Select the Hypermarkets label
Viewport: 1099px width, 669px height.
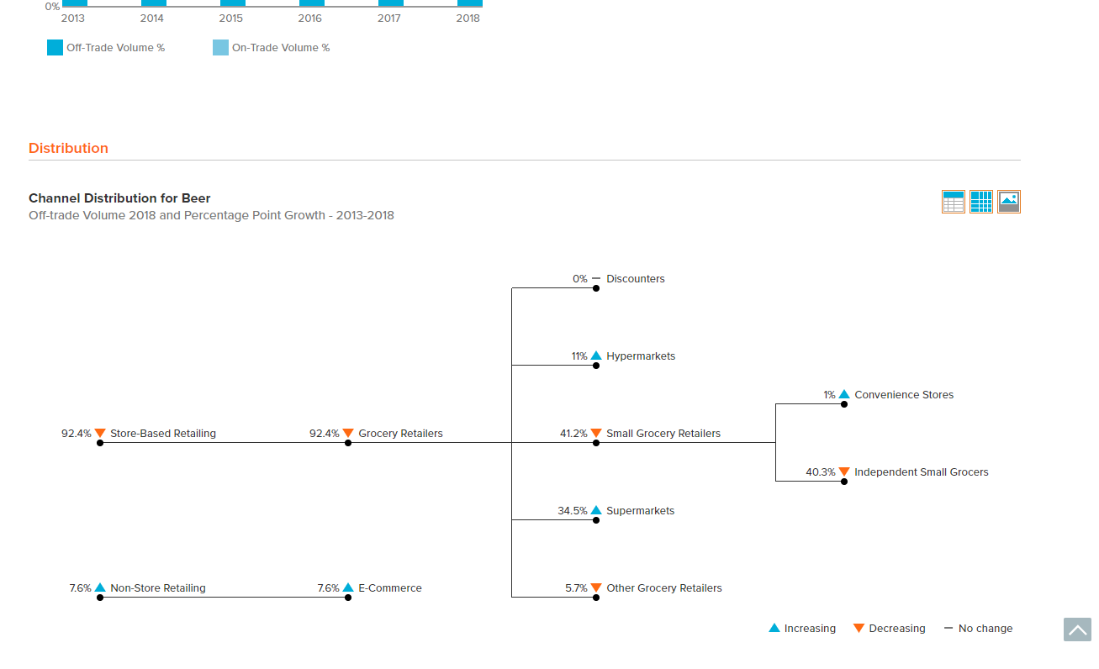click(x=641, y=356)
